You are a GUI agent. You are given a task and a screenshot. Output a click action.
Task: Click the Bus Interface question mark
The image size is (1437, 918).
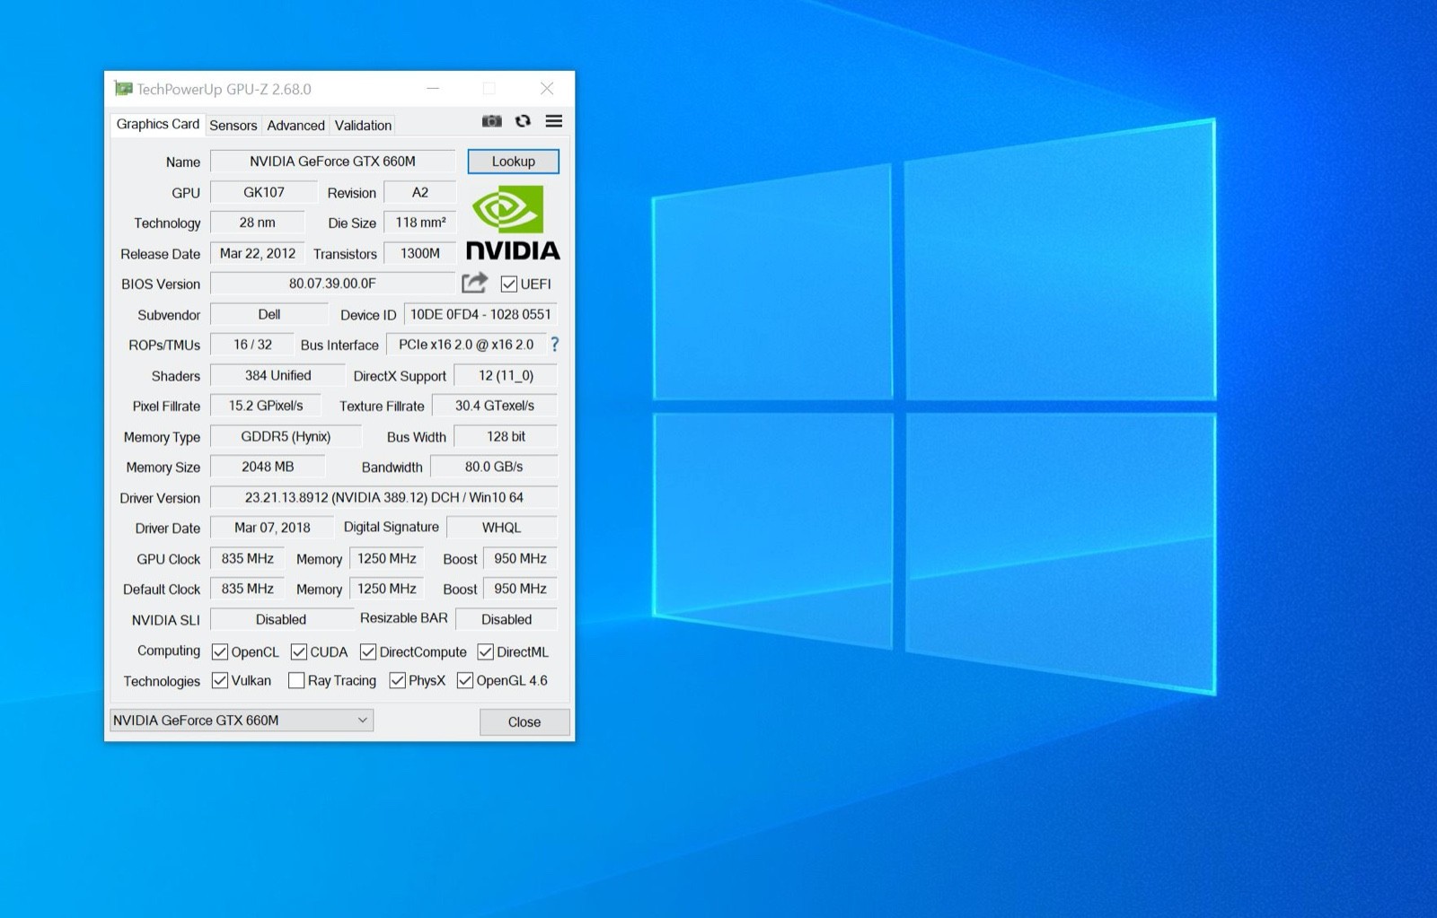(554, 345)
